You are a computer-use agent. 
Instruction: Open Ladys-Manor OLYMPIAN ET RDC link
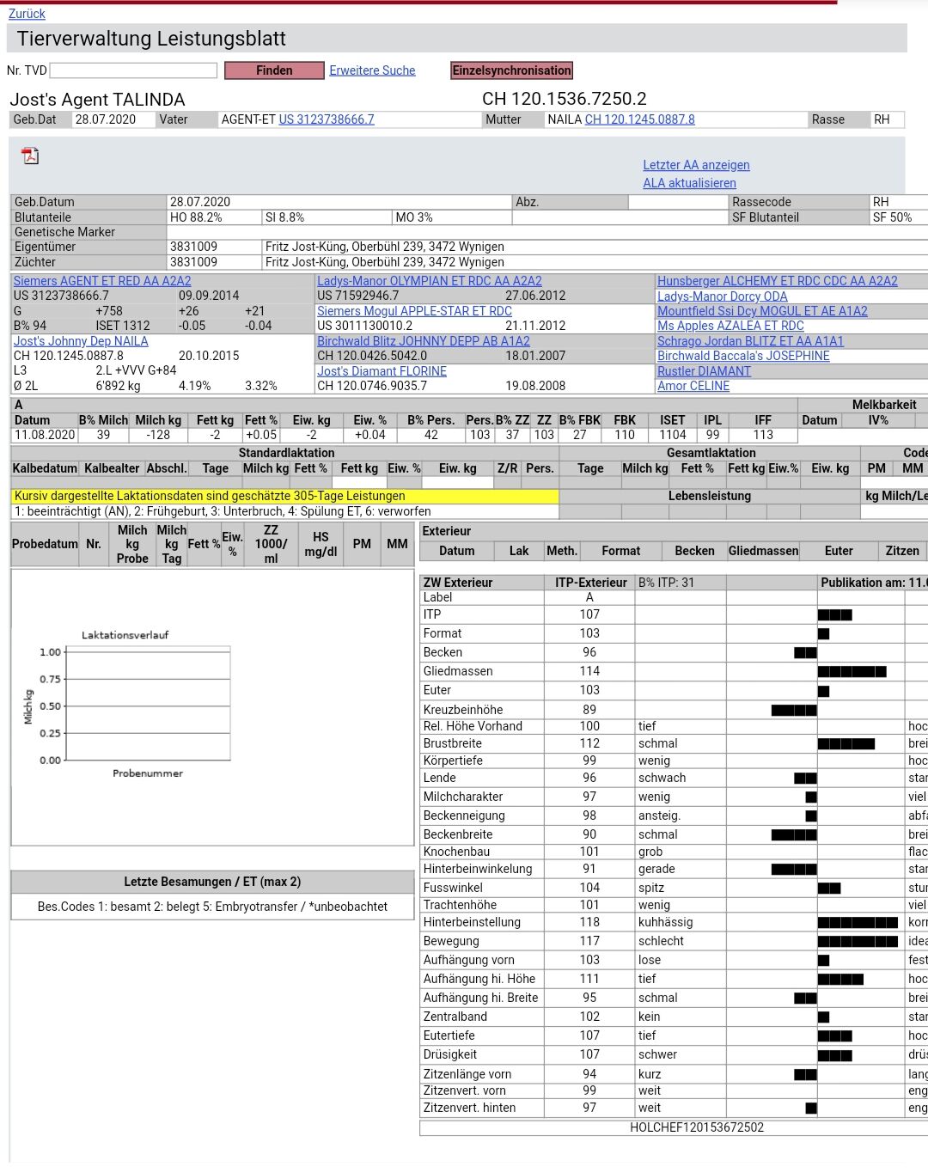coord(429,281)
